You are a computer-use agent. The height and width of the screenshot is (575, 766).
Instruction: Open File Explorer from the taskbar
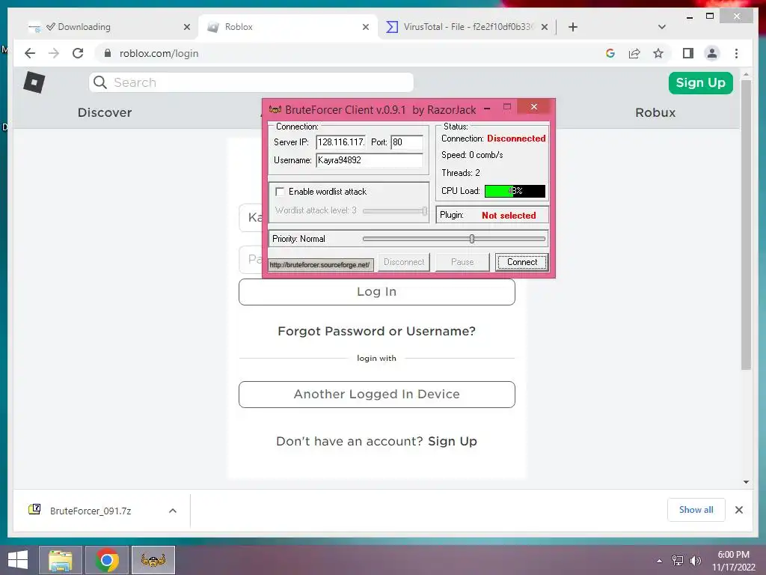pyautogui.click(x=61, y=560)
